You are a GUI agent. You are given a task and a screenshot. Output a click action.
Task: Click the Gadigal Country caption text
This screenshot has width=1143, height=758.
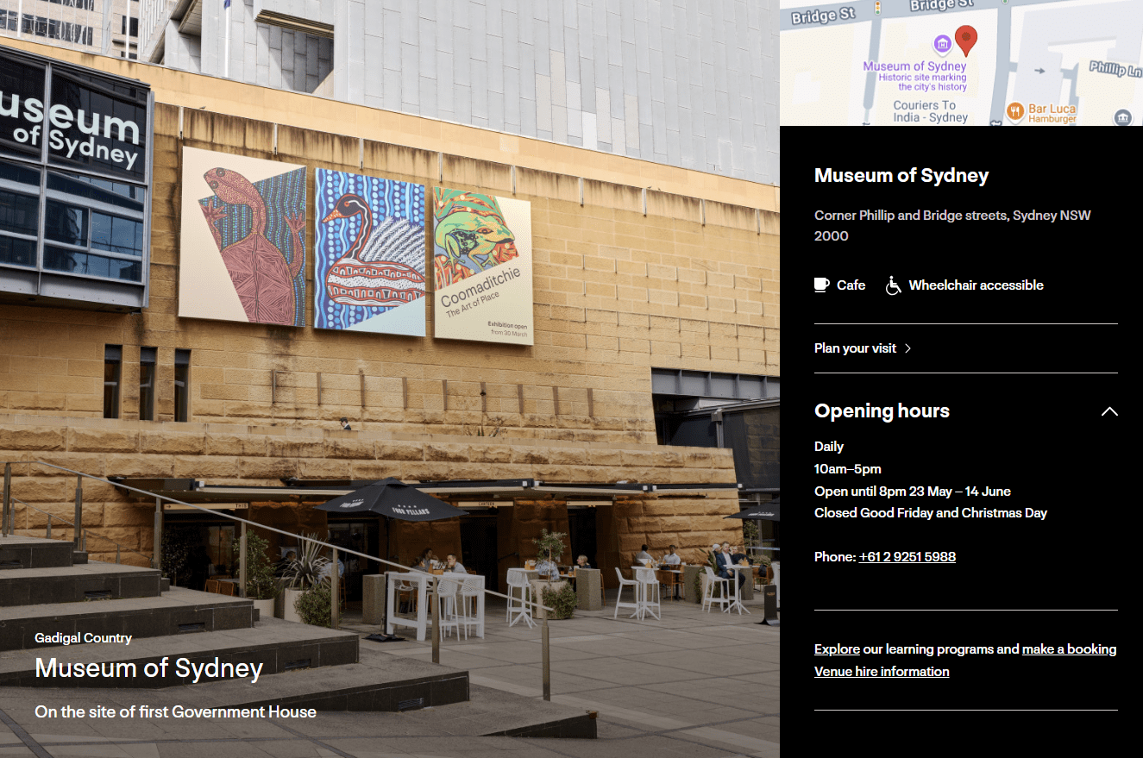coord(83,638)
